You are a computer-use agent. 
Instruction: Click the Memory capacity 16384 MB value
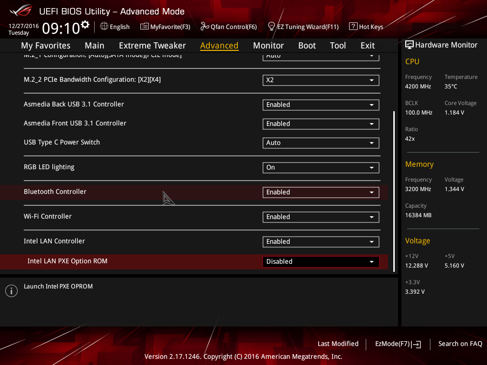click(418, 215)
